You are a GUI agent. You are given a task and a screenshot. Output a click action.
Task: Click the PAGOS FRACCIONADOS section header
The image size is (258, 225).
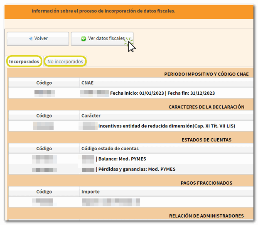point(212,183)
